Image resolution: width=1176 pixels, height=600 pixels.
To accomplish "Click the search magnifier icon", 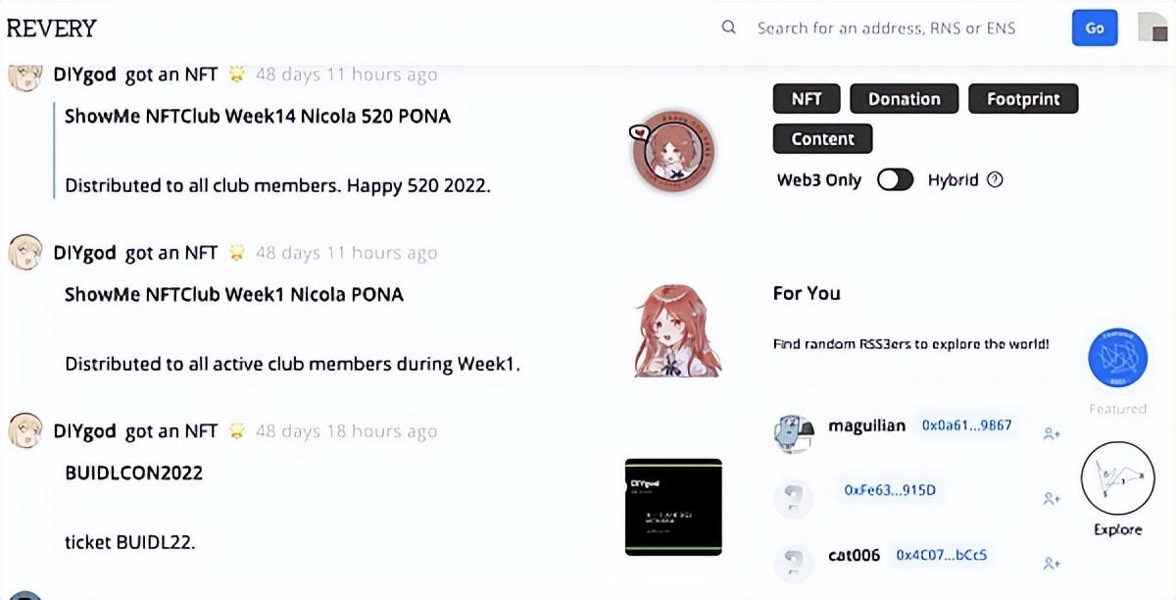I will pyautogui.click(x=728, y=27).
